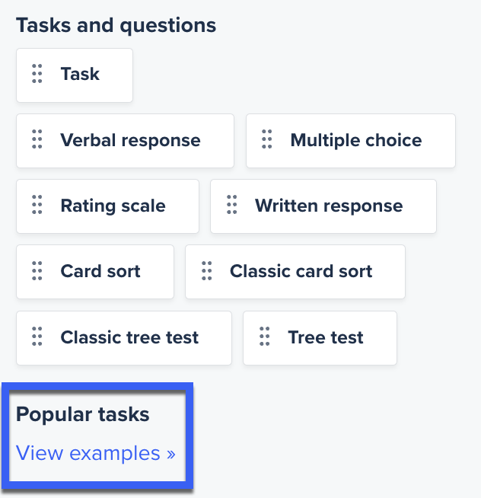Open the View examples link
Viewport: 481px width, 498px height.
(96, 453)
